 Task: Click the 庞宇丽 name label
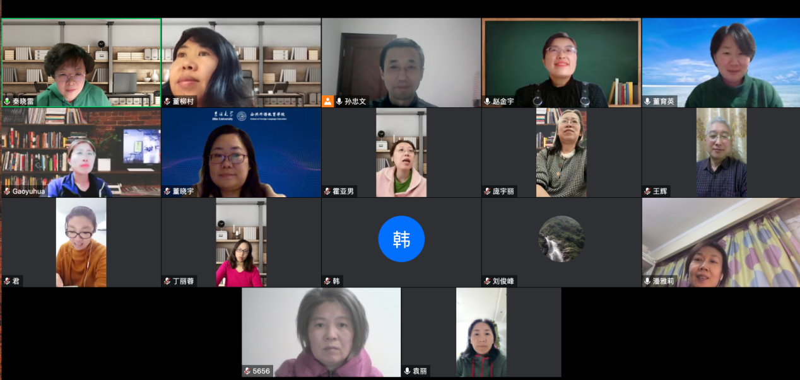click(503, 191)
